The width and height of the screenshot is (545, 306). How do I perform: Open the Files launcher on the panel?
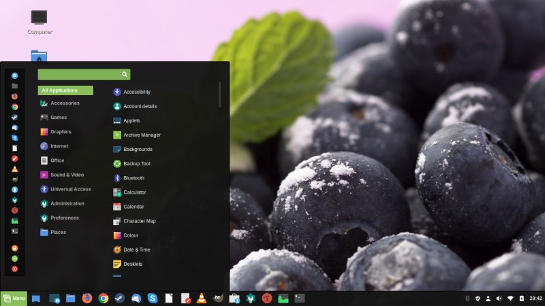click(71, 299)
